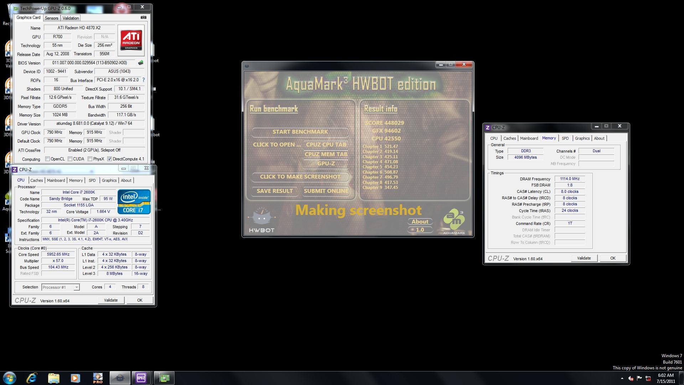Click the AquaMark window title bar icon
The width and height of the screenshot is (684, 385).
coord(247,66)
